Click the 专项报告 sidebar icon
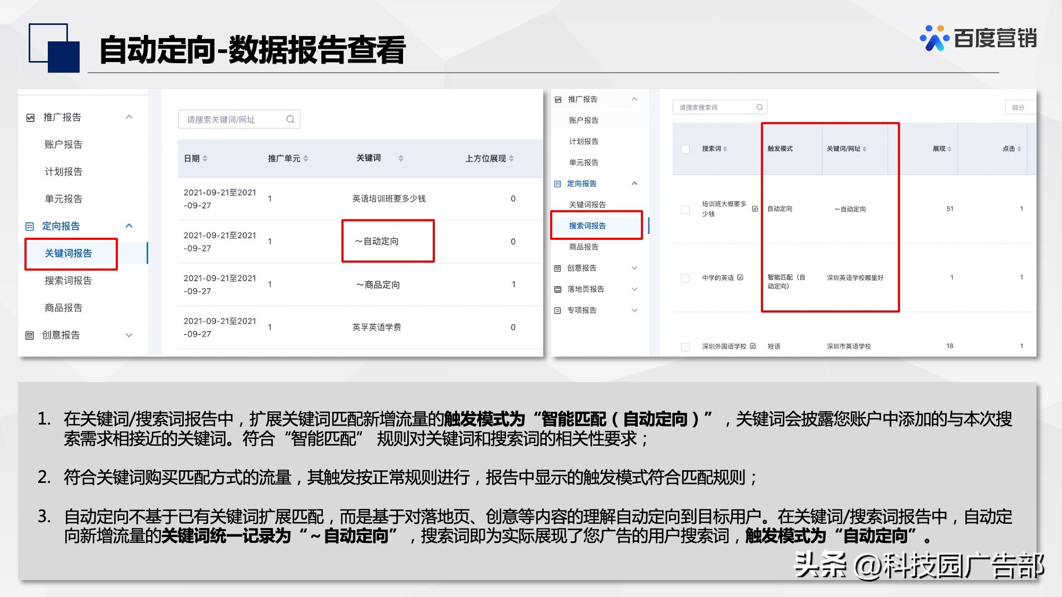1062x597 pixels. [558, 310]
